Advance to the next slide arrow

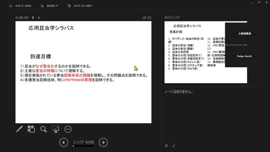[103, 142]
